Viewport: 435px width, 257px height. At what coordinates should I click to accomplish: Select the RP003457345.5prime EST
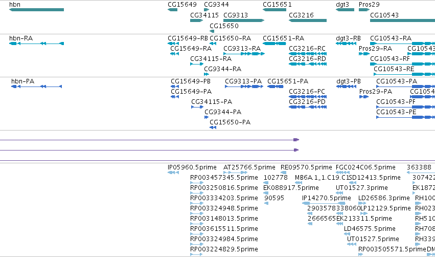197,183
